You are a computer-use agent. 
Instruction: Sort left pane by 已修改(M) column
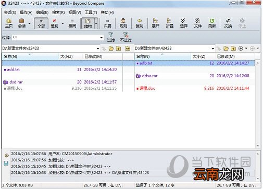(x=103, y=56)
